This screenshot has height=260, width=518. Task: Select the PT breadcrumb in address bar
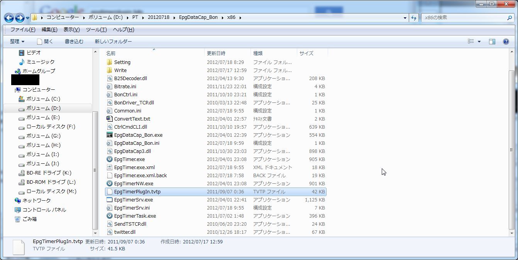(x=135, y=18)
